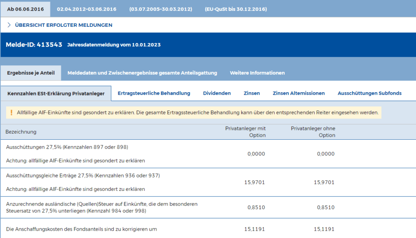
Task: Switch to the Ertragsteuerliche Behandlung tab
Action: 154,93
